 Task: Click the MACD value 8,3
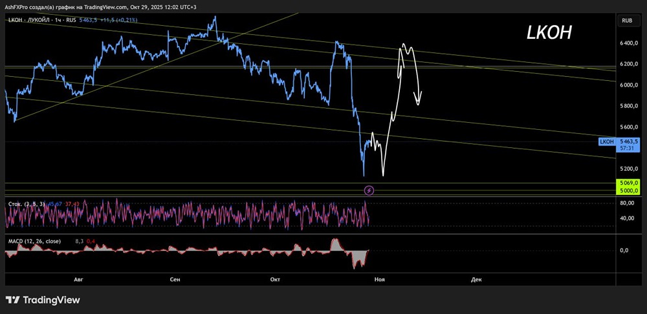tap(79, 241)
